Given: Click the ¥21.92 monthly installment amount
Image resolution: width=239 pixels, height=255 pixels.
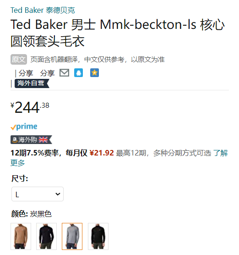Looking at the screenshot, I should point(102,153).
